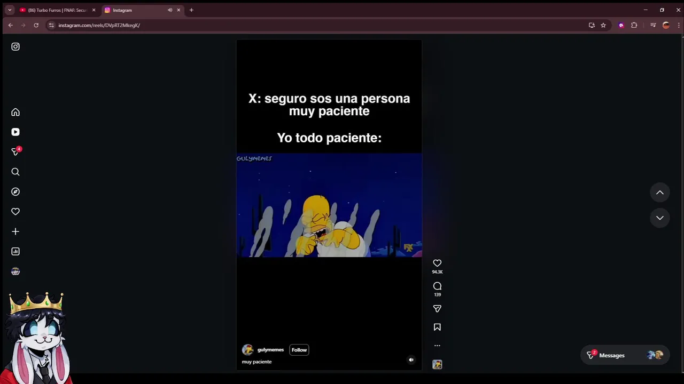View the 139 comments count
Image resolution: width=684 pixels, height=384 pixels.
coord(437,294)
